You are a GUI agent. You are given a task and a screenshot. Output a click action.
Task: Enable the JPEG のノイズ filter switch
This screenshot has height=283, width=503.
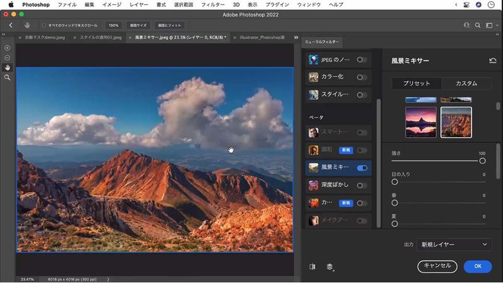click(x=362, y=60)
